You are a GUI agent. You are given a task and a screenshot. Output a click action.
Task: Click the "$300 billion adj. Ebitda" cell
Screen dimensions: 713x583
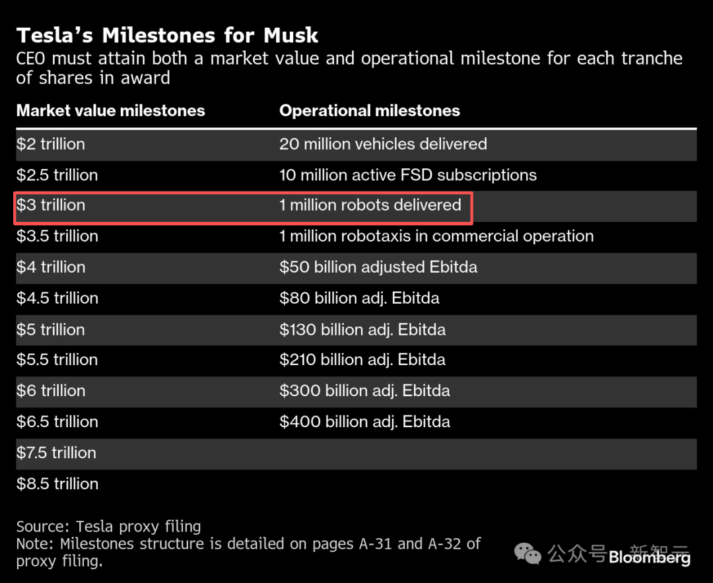(x=364, y=390)
